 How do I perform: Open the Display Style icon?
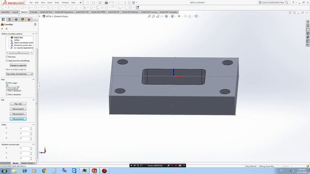(173, 16)
